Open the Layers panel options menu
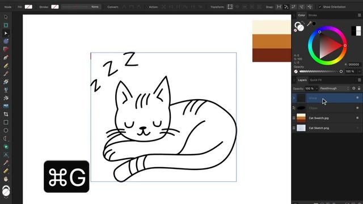This screenshot has height=204, width=363. (359, 80)
